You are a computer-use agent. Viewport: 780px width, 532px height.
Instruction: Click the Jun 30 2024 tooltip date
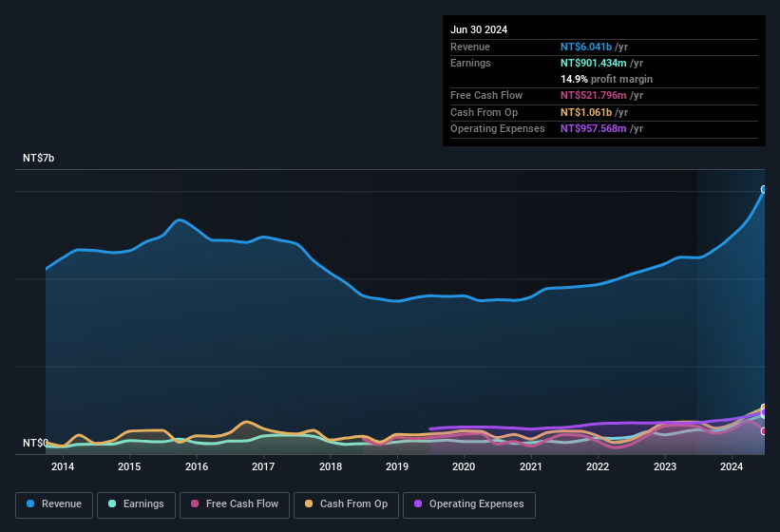point(479,29)
